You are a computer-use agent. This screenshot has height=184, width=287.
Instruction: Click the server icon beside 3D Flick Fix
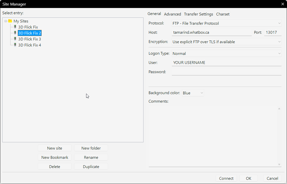tap(15, 27)
